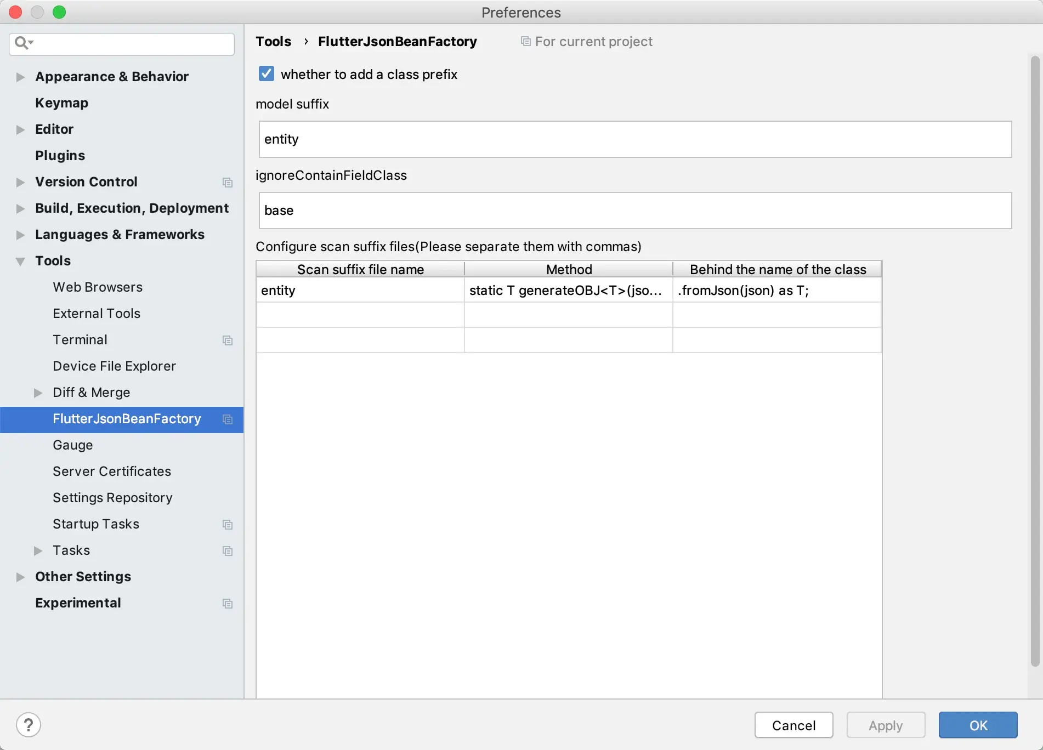Viewport: 1043px width, 750px height.
Task: Open Server Certificates settings
Action: click(x=112, y=471)
